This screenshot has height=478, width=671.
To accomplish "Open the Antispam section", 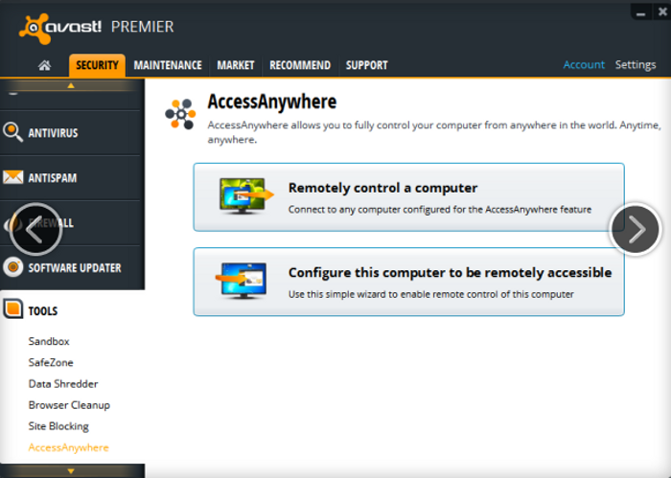I will 70,177.
